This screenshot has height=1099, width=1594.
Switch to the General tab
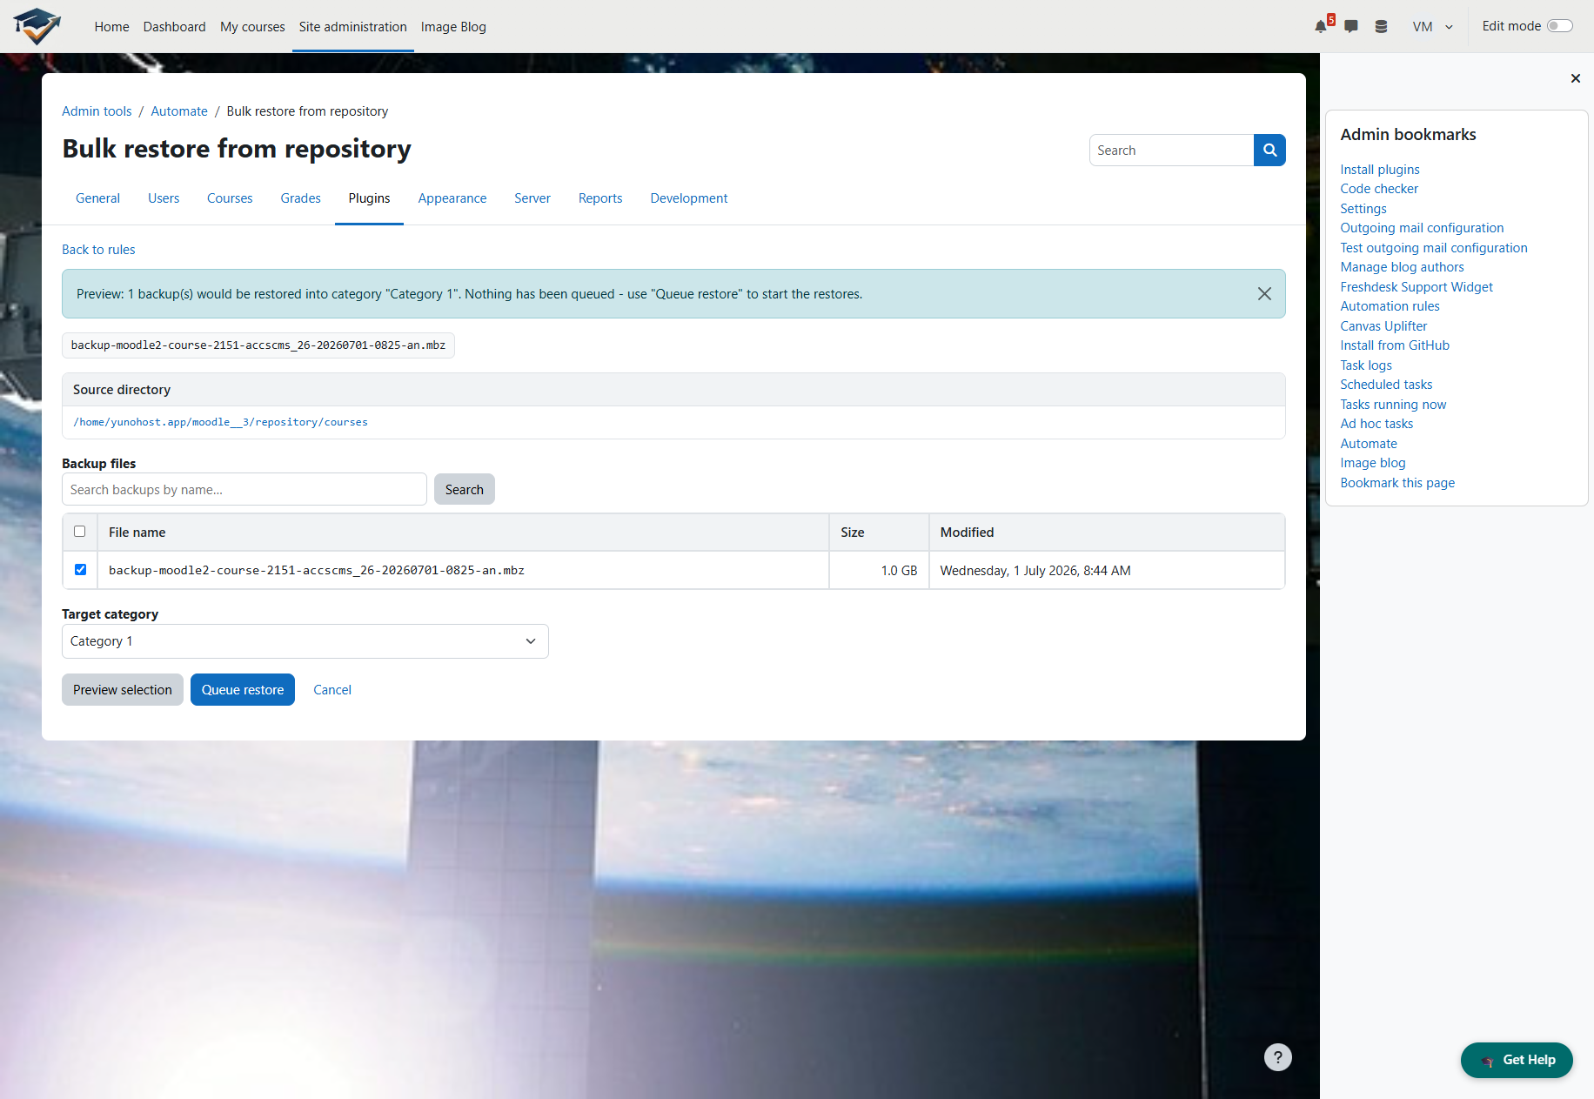97,198
